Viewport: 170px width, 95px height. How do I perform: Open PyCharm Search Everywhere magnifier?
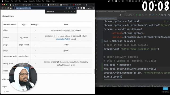pos(169,15)
